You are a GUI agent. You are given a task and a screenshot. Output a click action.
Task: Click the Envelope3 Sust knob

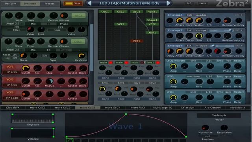click(199, 36)
